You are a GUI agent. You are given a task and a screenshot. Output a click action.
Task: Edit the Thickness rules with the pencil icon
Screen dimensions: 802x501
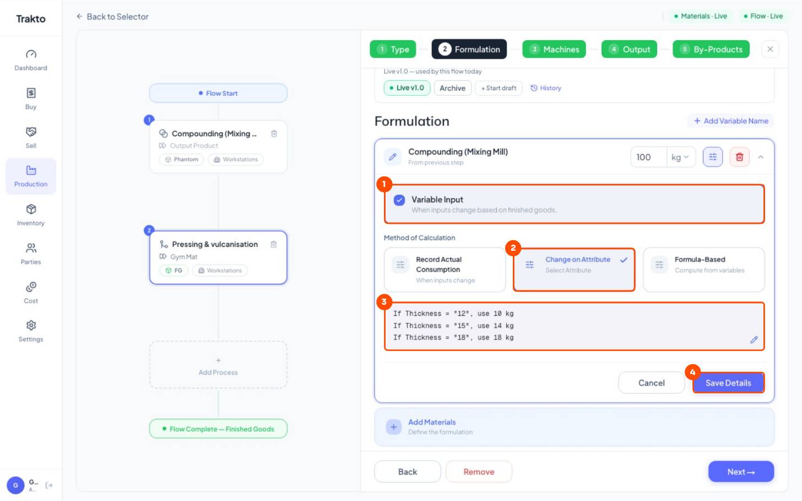click(x=754, y=340)
